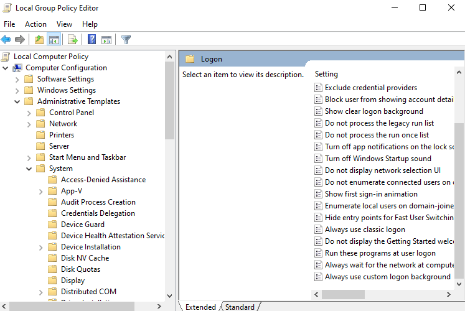This screenshot has width=465, height=311.
Task: Expand the Software Settings node
Action: coord(17,80)
